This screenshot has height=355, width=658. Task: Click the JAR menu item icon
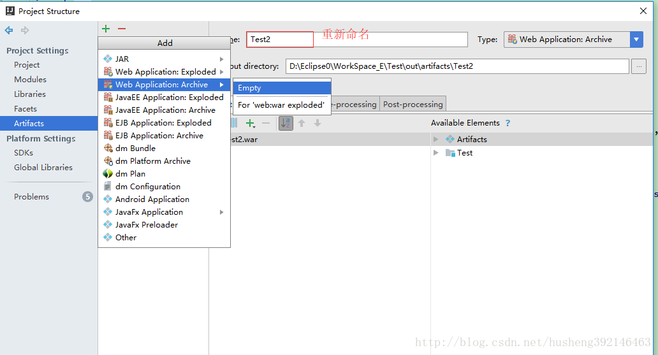click(108, 59)
